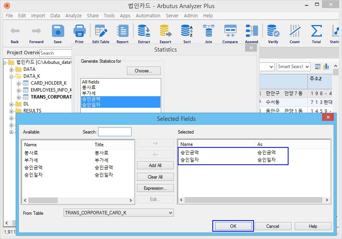Click the Selected list horizontal scrollbar
This screenshot has height=239, width=342.
[x=254, y=200]
